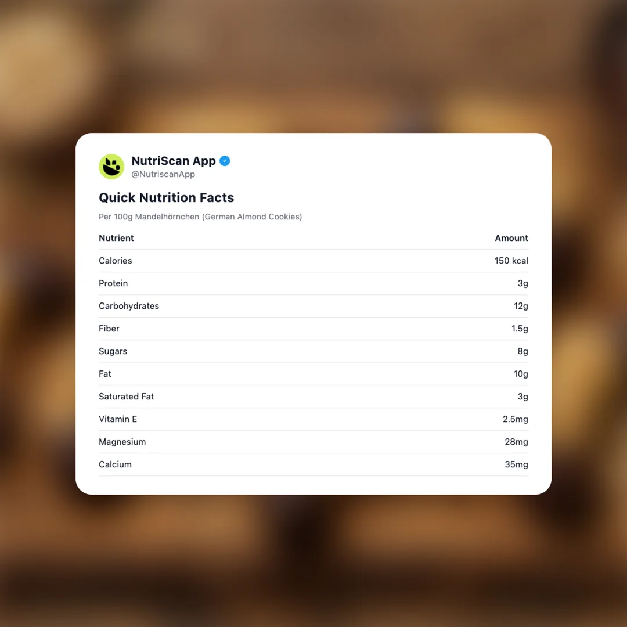
Task: Click the Vitamin E row label
Action: click(118, 419)
